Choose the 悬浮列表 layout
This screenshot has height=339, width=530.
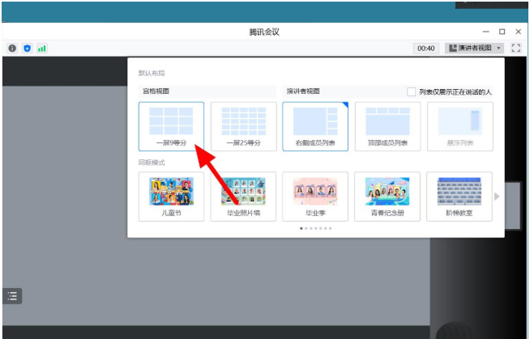point(460,126)
